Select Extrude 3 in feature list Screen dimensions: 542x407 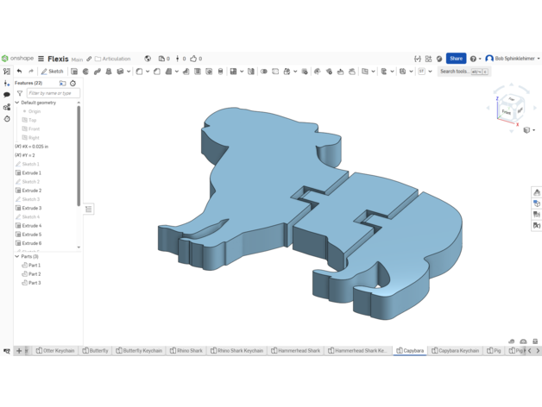click(31, 208)
